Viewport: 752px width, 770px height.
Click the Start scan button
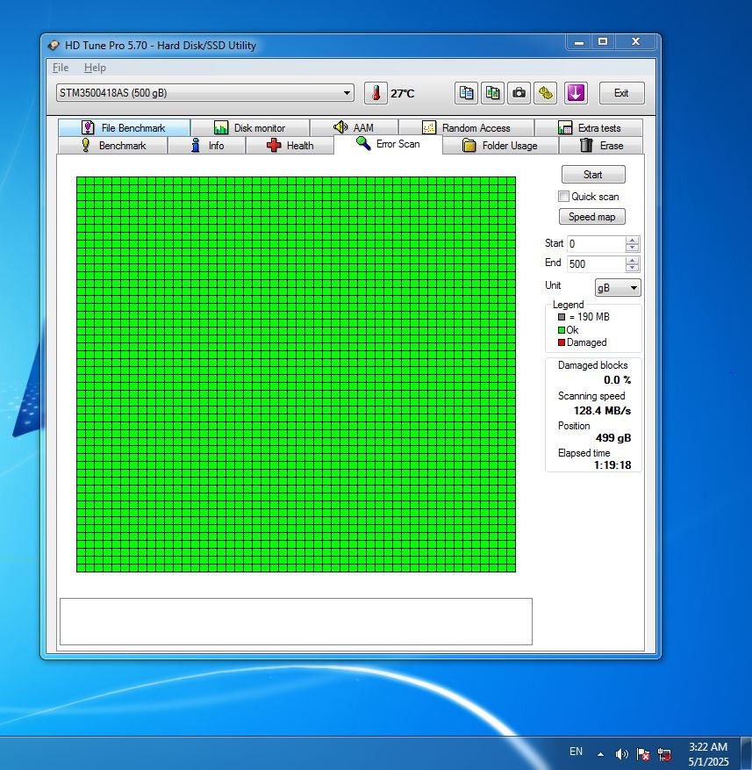[x=593, y=175]
